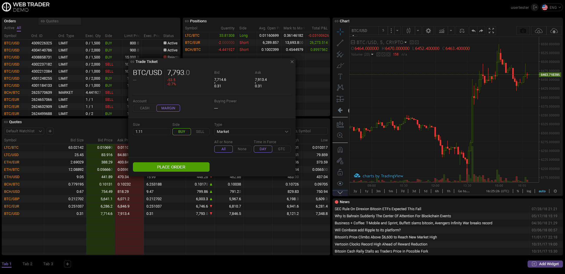The height and width of the screenshot is (274, 565).
Task: Select the crosshair cursor tool in chart
Action: [x=340, y=31]
